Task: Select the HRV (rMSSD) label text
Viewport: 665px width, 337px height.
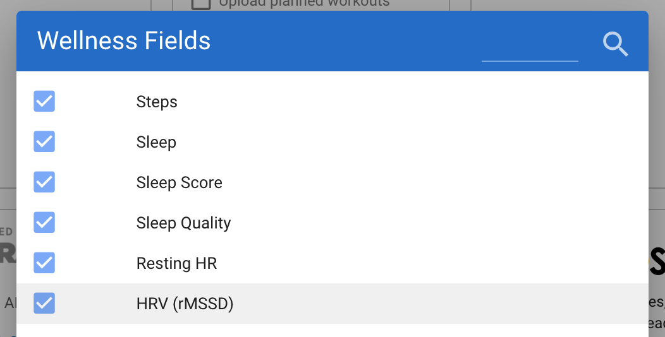Action: pyautogui.click(x=185, y=304)
